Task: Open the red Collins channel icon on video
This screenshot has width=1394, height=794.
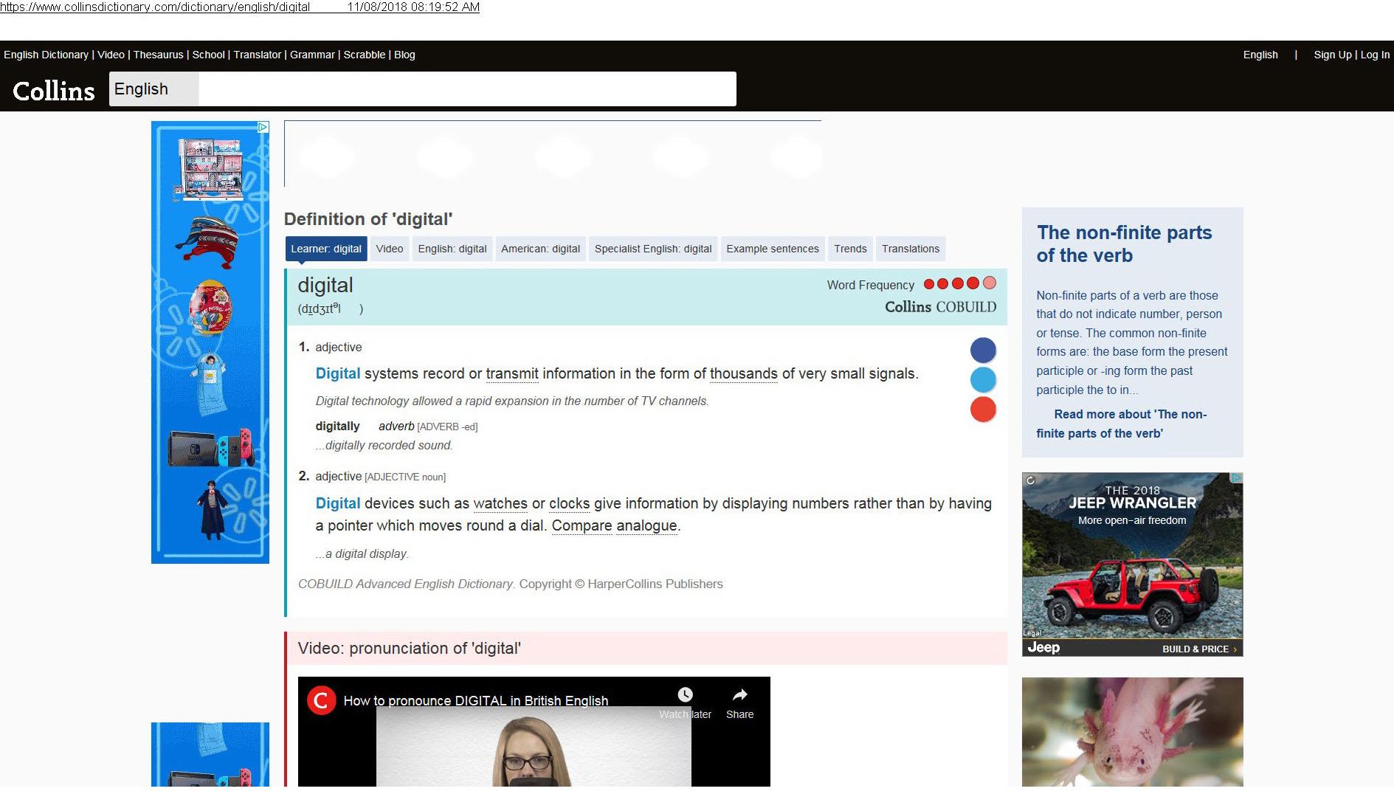Action: [x=321, y=700]
